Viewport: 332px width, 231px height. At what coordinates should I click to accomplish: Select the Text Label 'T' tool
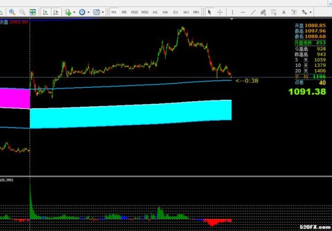294,12
